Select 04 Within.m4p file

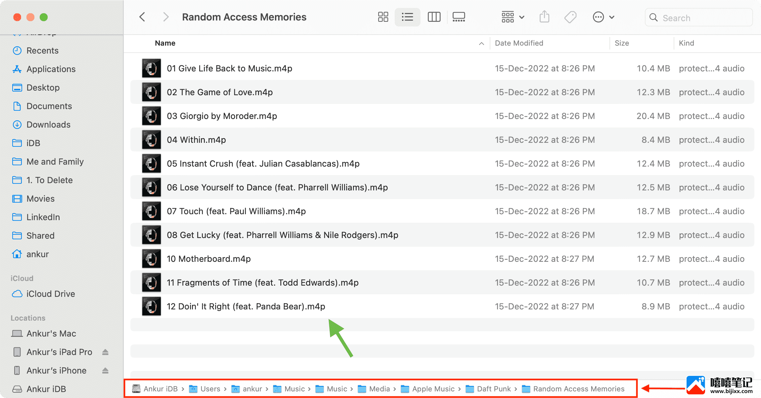tap(442, 140)
